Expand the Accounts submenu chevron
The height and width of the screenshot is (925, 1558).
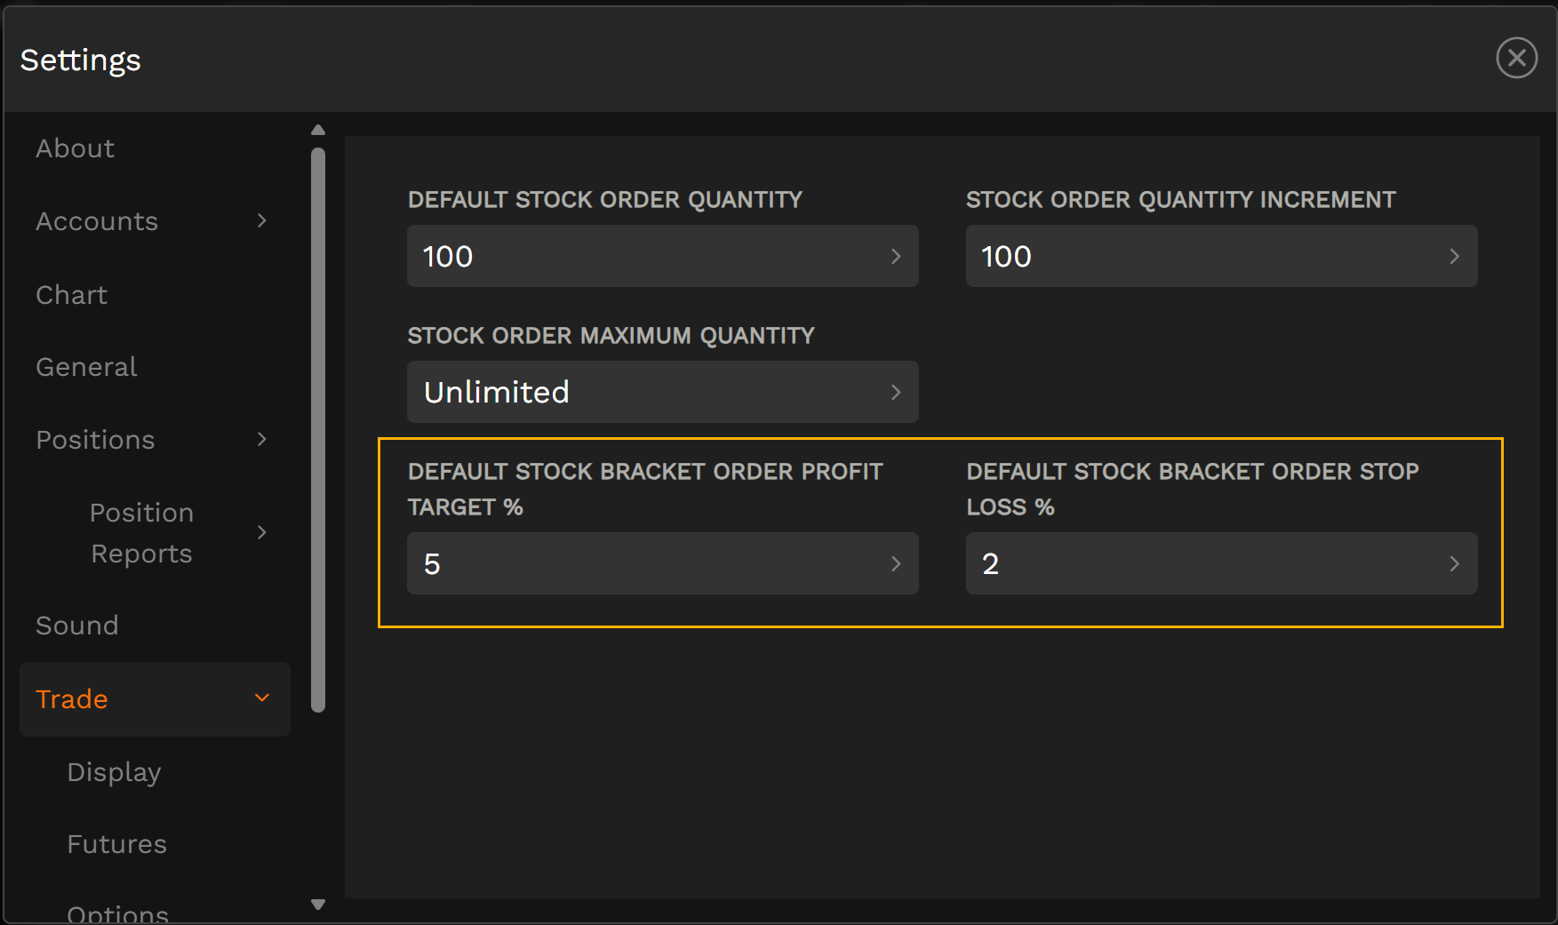click(x=261, y=220)
